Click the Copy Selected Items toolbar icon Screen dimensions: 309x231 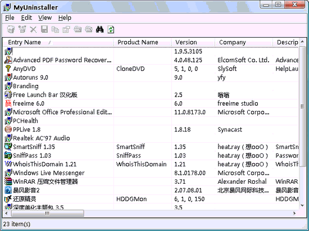56,30
